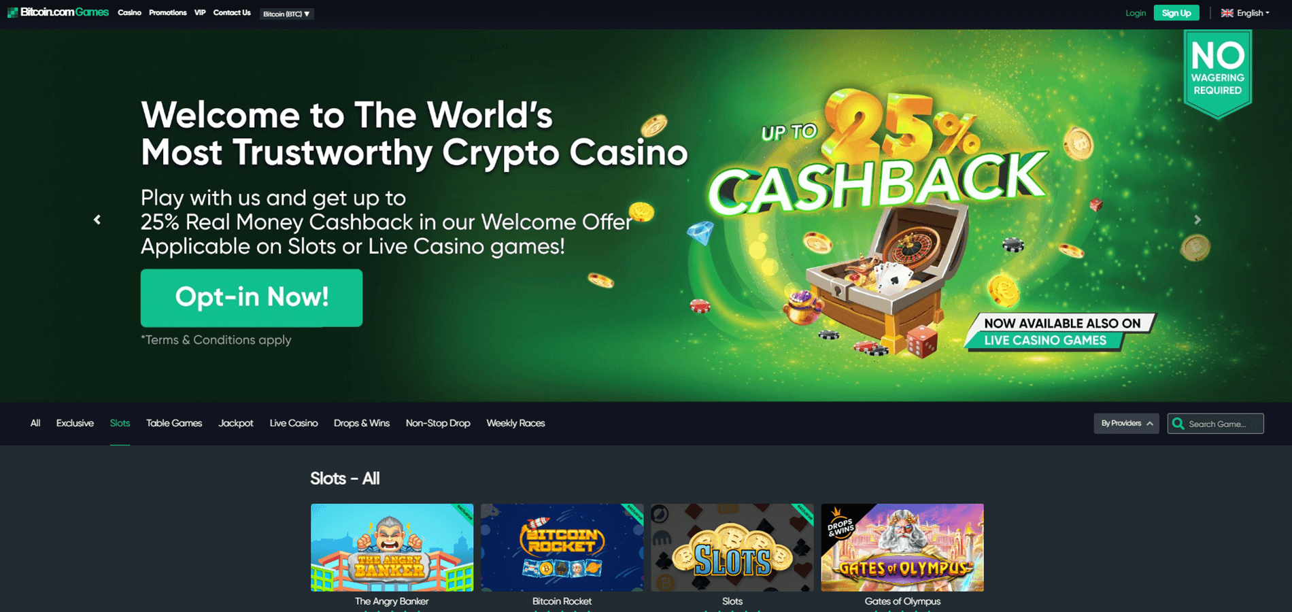Click the Login link
This screenshot has width=1292, height=612.
pos(1136,13)
